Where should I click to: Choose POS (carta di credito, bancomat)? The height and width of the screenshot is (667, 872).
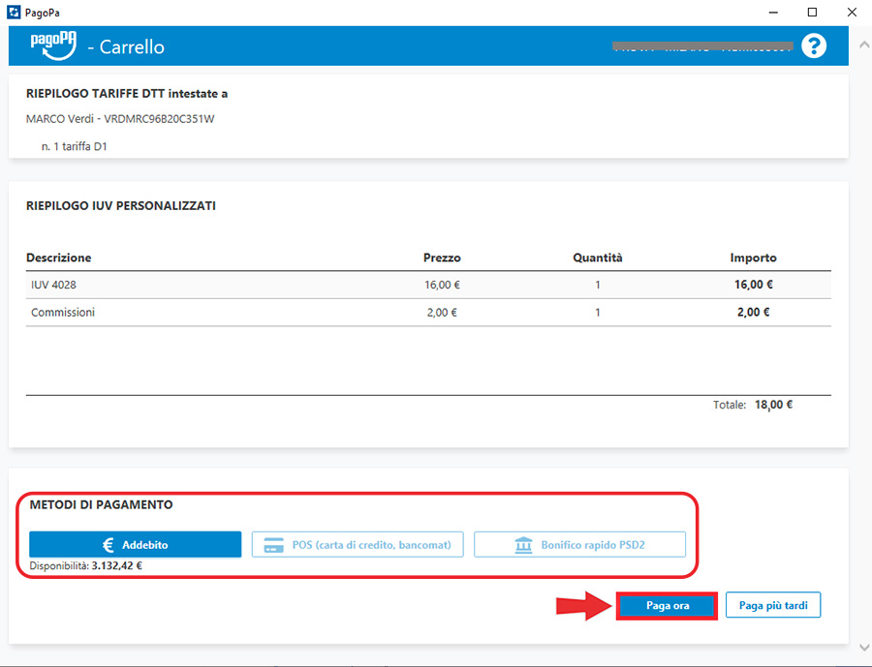coord(358,544)
